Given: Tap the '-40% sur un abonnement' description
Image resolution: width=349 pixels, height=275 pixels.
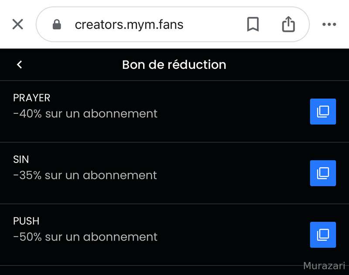Looking at the screenshot, I should point(86,114).
